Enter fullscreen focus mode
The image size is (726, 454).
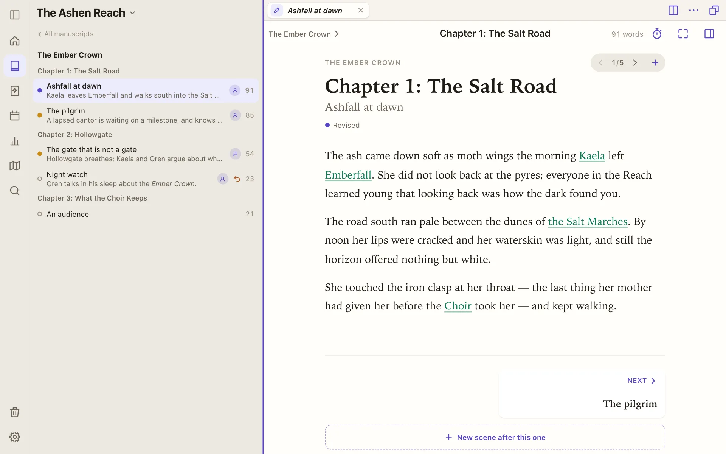683,34
